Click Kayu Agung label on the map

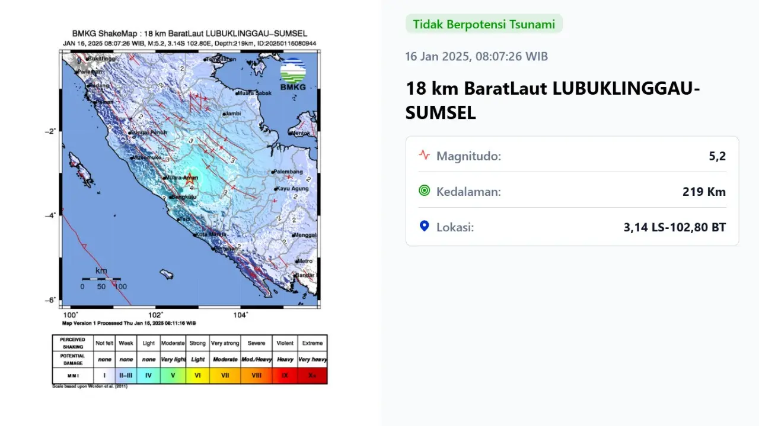[291, 189]
